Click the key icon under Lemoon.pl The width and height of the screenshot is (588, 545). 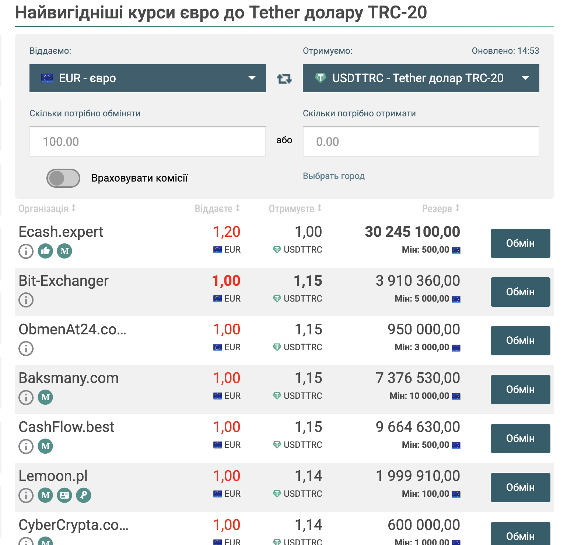click(84, 495)
